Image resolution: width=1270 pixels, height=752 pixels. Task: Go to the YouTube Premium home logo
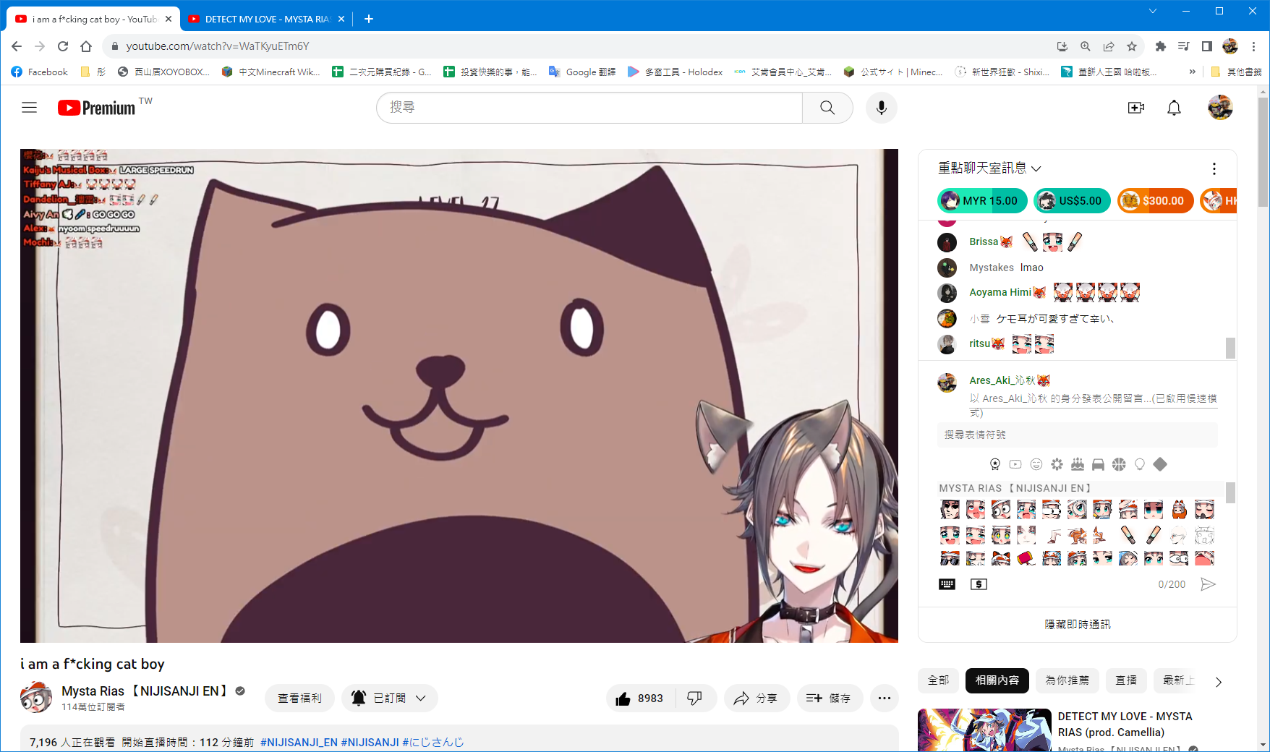(96, 108)
